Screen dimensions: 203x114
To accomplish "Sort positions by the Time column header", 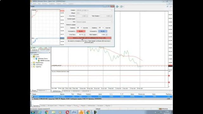I will tap(62, 94).
